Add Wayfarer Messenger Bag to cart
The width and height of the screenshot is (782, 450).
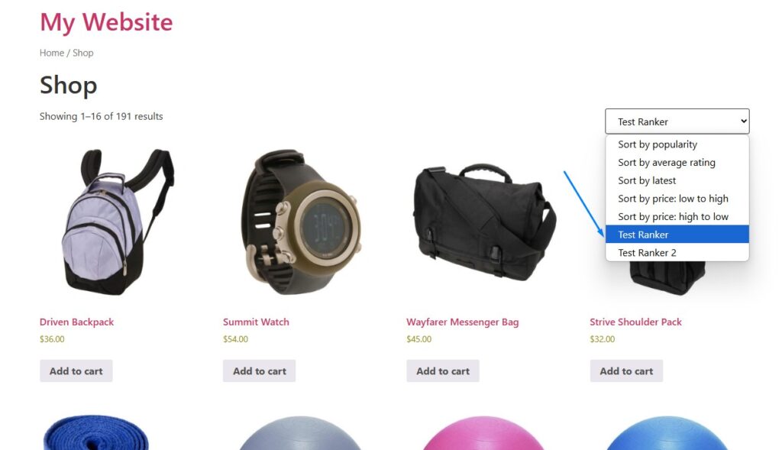tap(443, 371)
